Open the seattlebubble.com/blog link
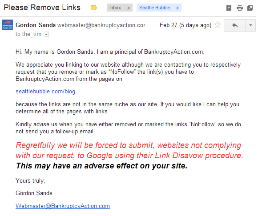 pyautogui.click(x=45, y=92)
